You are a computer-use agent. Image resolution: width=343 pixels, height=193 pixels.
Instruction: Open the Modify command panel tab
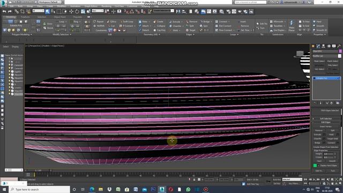(318, 46)
